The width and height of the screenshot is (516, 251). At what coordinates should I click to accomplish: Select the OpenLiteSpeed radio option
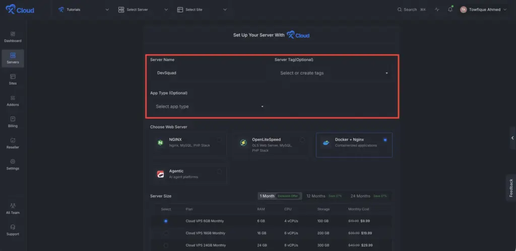302,140
